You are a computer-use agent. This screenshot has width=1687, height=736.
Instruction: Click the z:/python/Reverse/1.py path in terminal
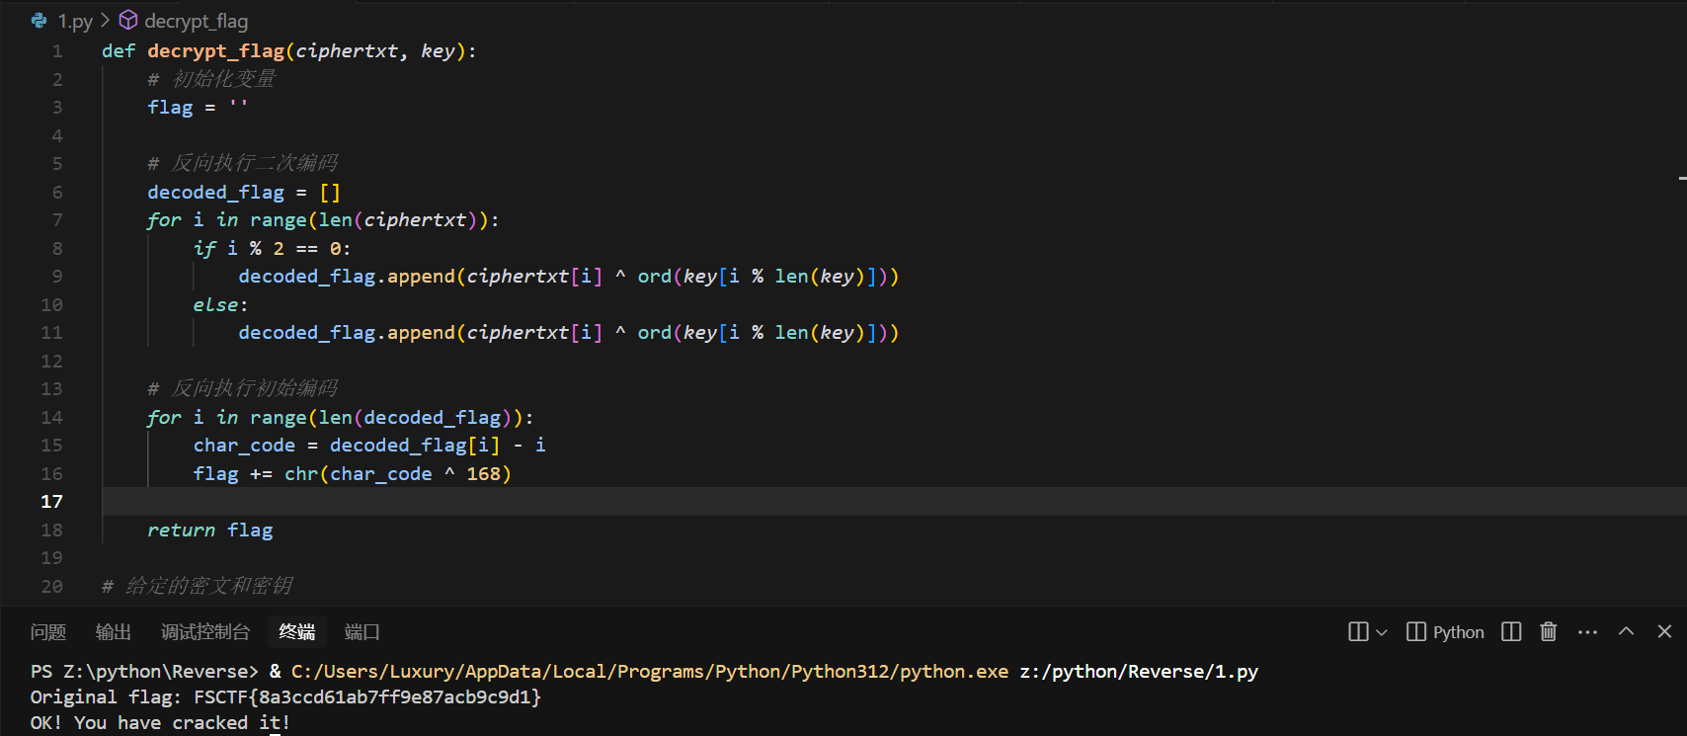click(1139, 672)
